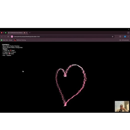Click the pink site info icon in address bar
Viewport: 130px width, 130px height.
(x=12, y=36)
